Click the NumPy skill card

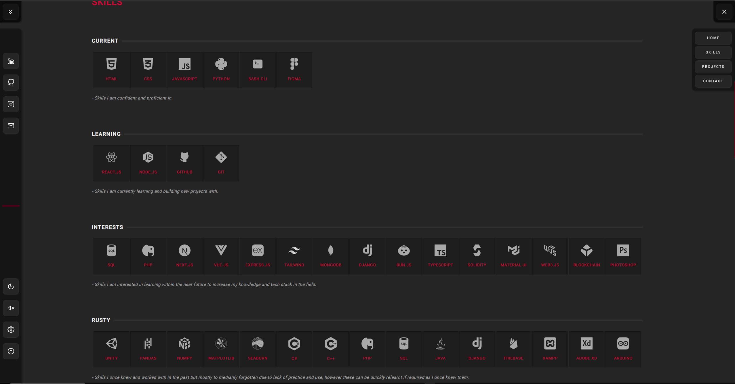[184, 349]
